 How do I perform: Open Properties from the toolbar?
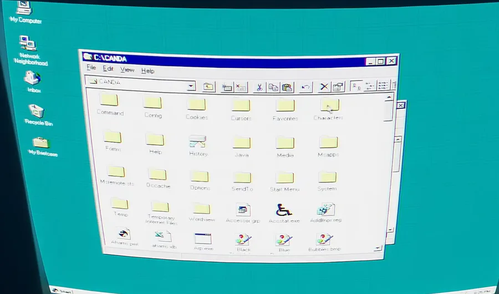[338, 87]
